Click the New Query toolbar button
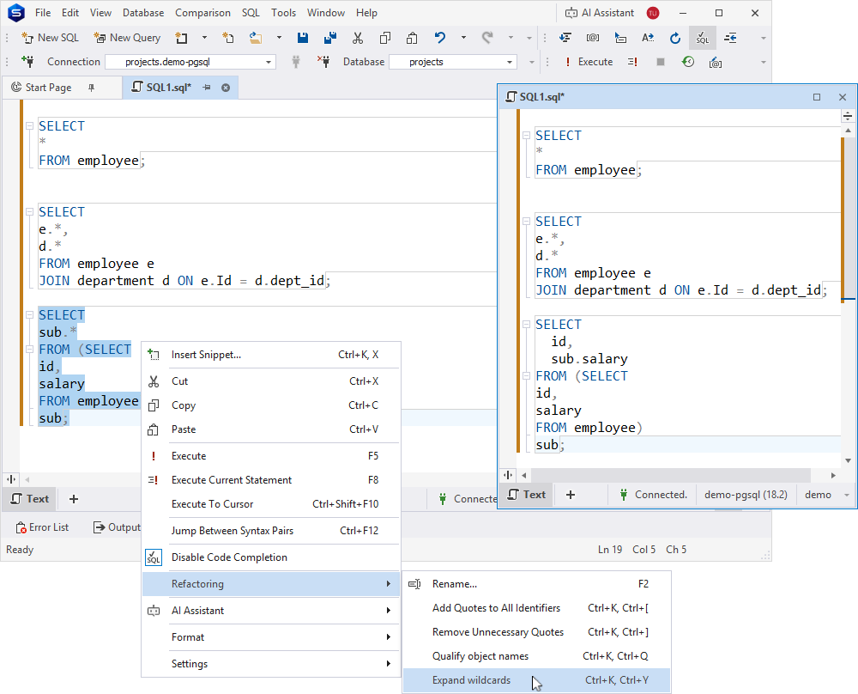858x694 pixels. [x=127, y=38]
